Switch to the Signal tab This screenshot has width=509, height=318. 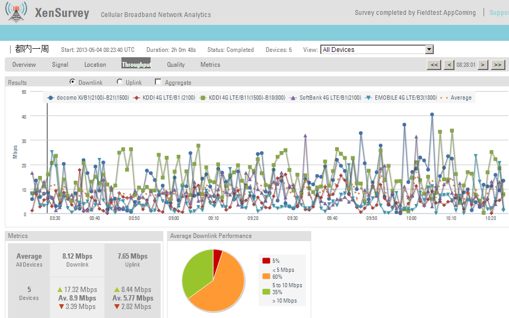(60, 65)
